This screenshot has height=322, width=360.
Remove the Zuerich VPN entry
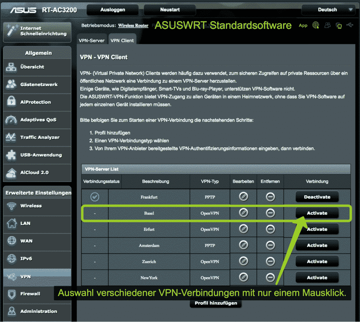coord(270,261)
